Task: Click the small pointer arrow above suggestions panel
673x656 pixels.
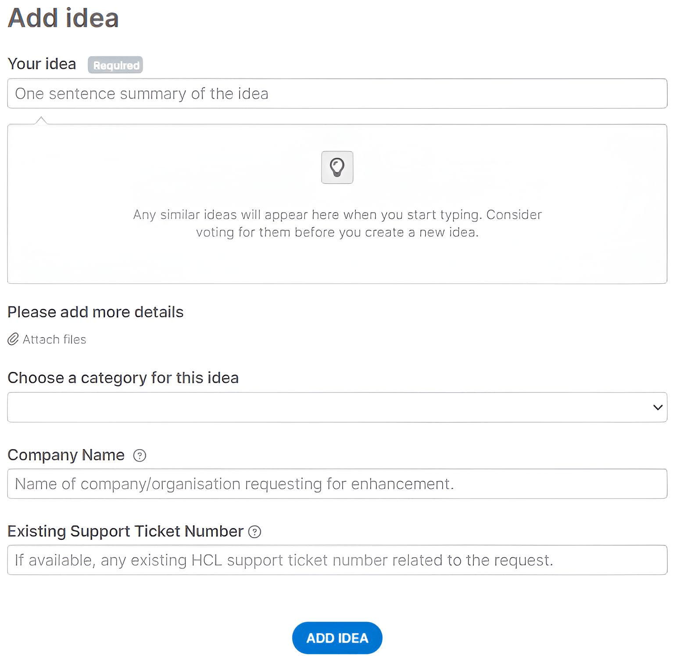Action: 41,120
